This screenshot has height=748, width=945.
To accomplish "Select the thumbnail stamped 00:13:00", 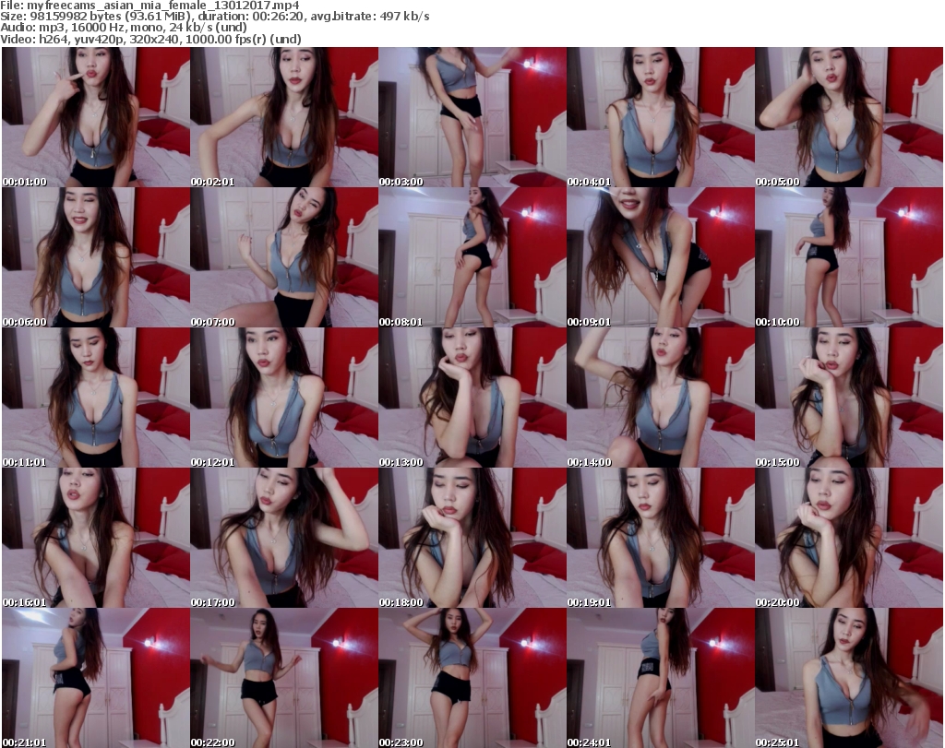I will pyautogui.click(x=472, y=398).
